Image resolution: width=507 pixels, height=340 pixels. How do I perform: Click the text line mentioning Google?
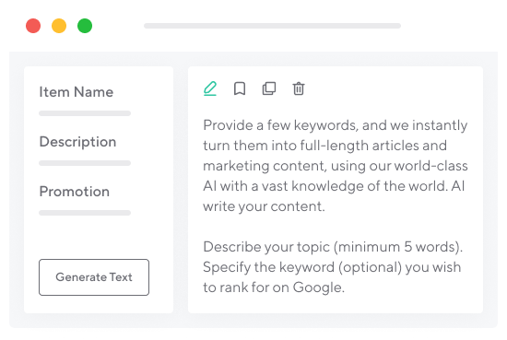[x=274, y=287]
